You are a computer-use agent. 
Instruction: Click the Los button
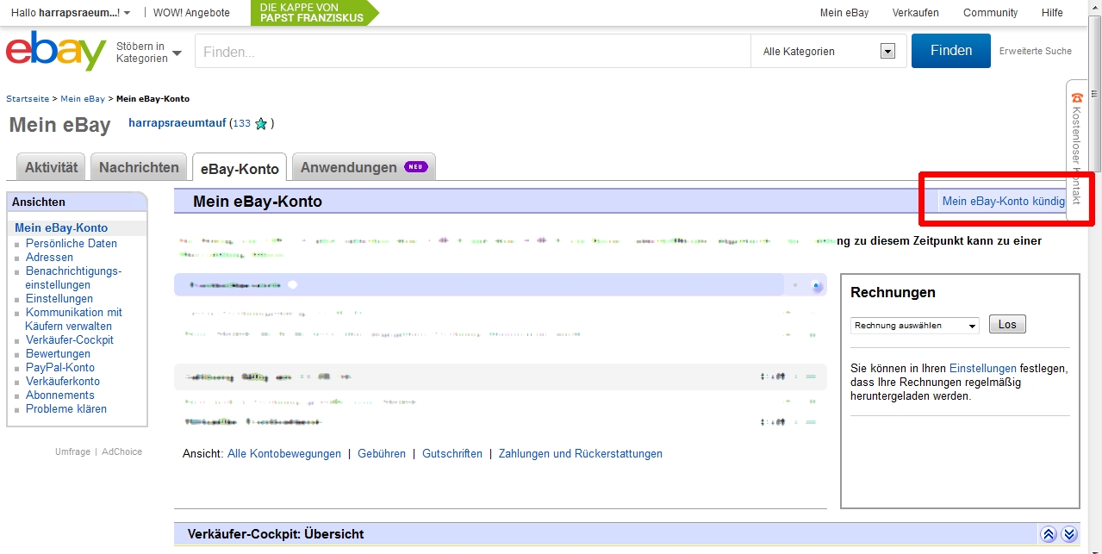pos(1006,325)
